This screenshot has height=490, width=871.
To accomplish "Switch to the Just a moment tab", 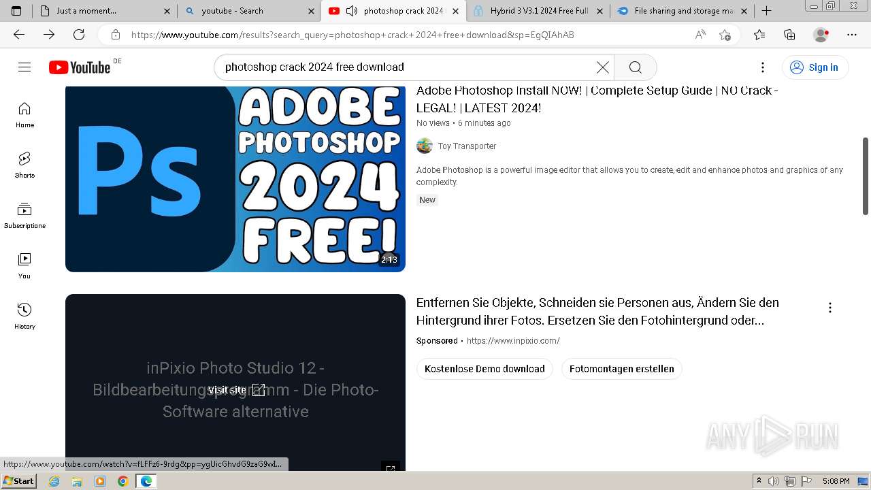I will tap(105, 11).
